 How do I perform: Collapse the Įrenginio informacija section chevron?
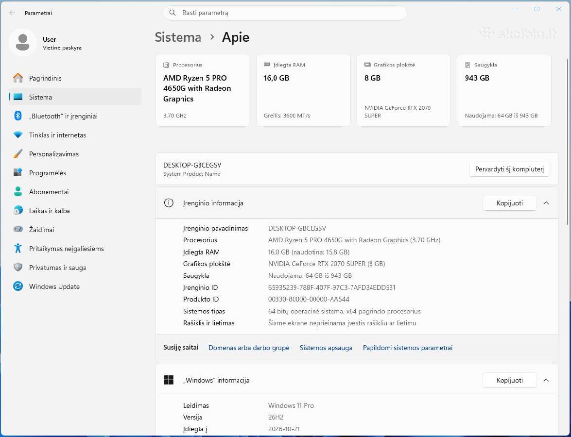point(546,203)
